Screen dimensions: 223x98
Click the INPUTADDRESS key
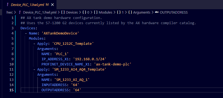coord(54,85)
